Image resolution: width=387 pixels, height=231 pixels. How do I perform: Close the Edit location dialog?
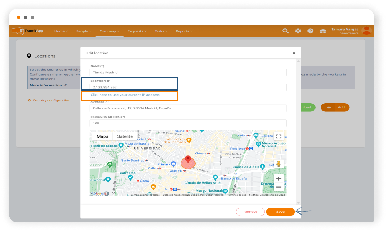click(x=294, y=53)
